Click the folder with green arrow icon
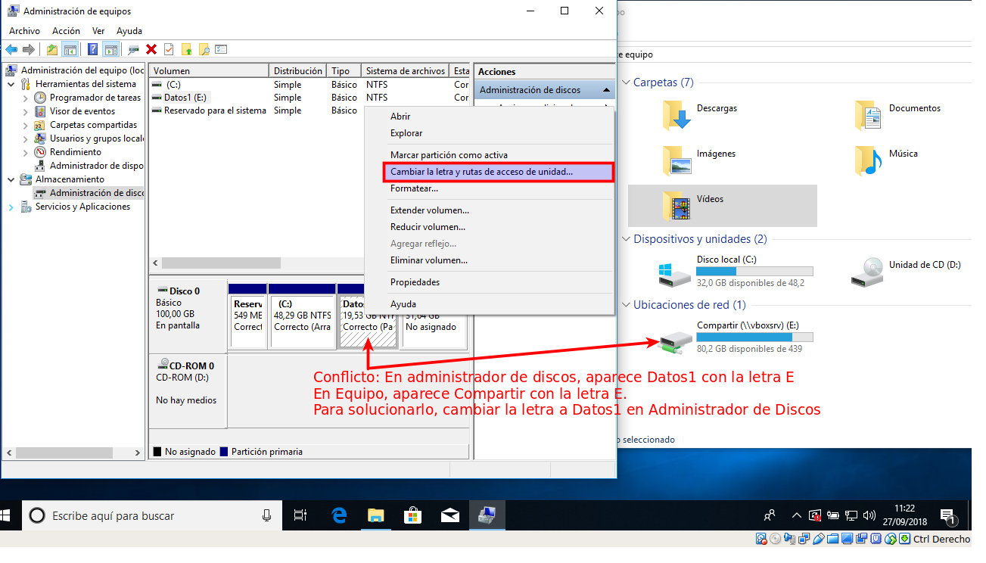The image size is (986, 563). 186,49
